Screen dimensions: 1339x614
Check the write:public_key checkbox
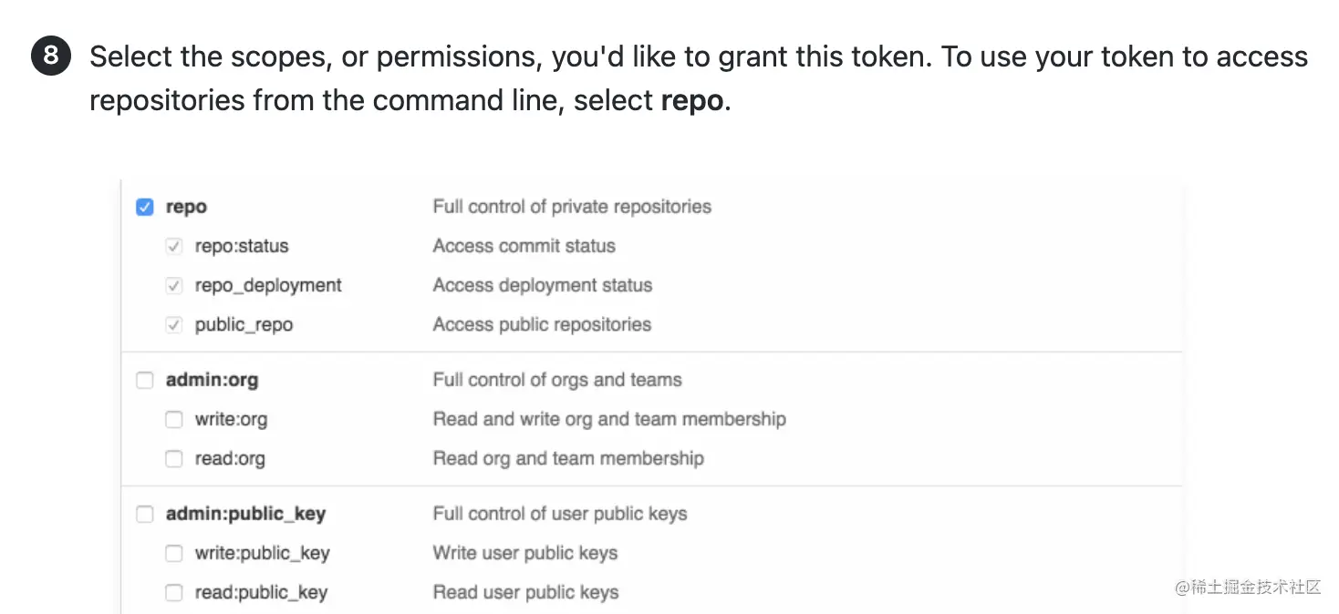pos(173,553)
